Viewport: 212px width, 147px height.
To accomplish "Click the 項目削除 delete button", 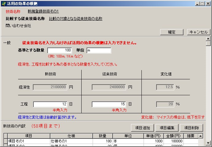I will point(191,128).
